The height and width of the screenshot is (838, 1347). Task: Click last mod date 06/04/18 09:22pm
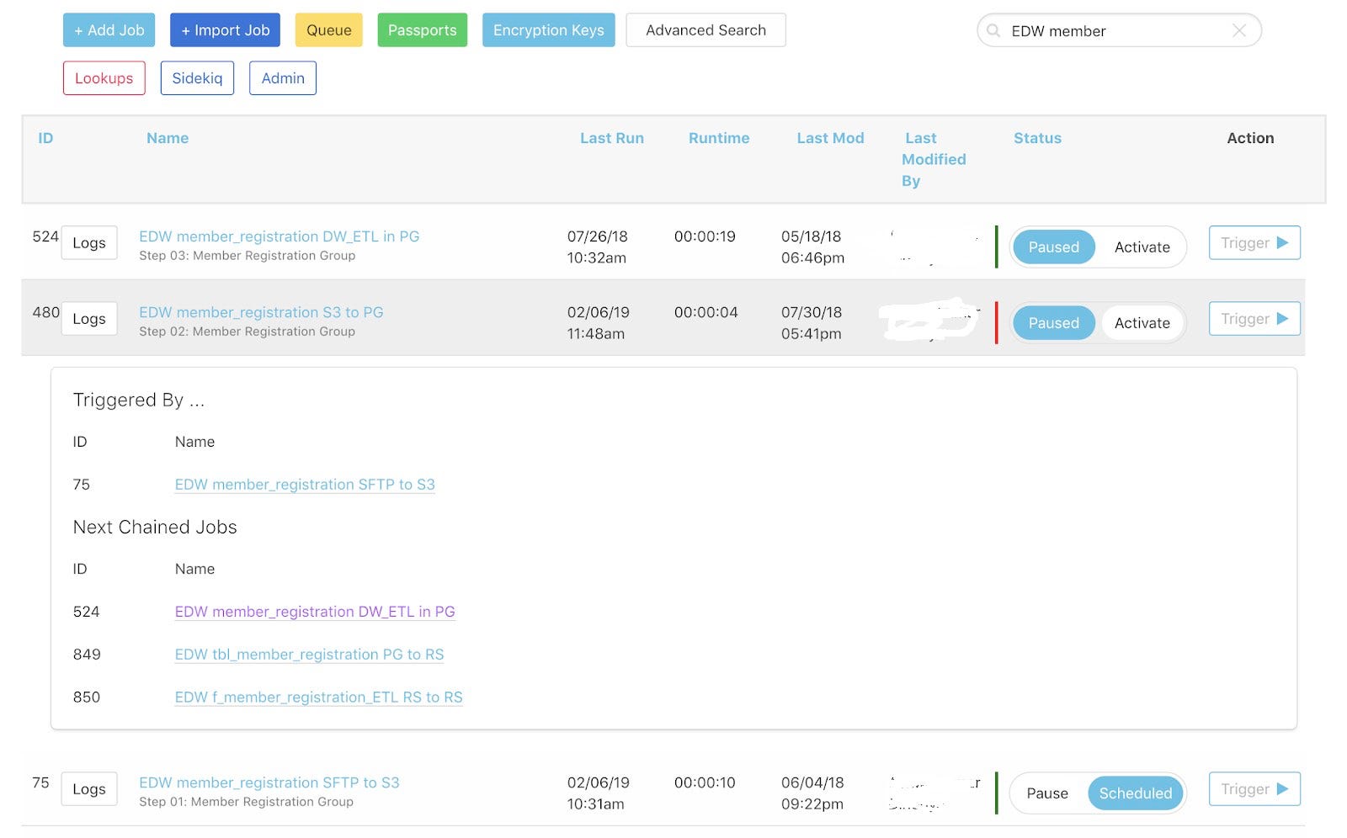812,793
